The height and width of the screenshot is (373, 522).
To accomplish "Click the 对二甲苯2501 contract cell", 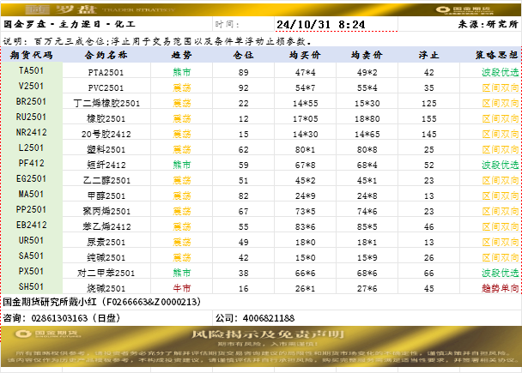I will click(x=106, y=273).
